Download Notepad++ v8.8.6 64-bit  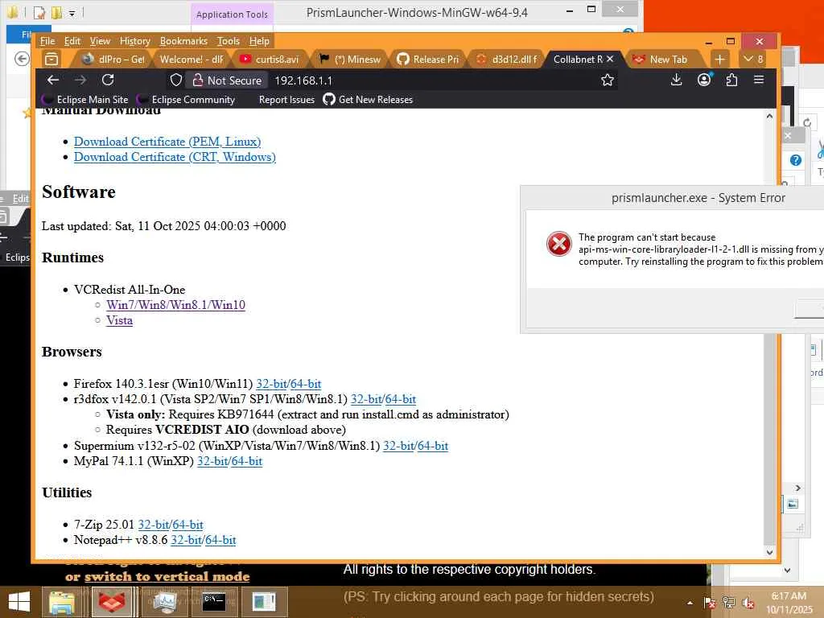[x=220, y=540]
